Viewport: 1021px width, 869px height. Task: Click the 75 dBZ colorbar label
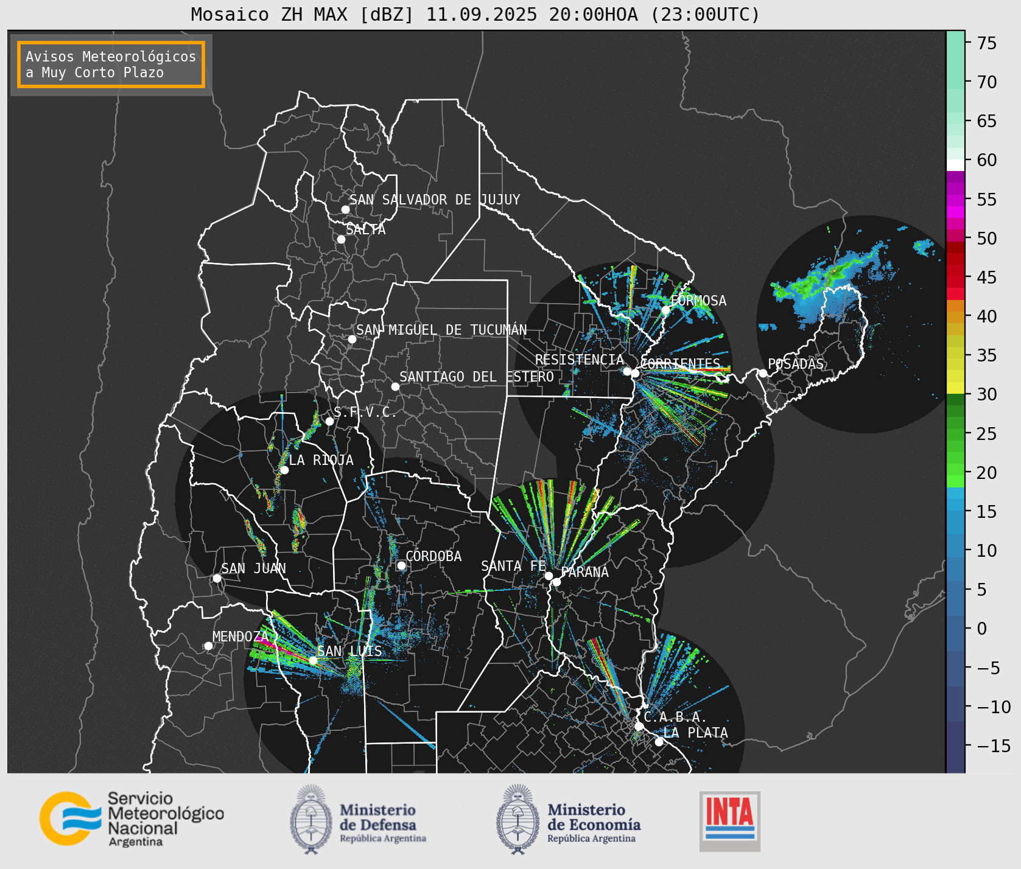pyautogui.click(x=987, y=43)
